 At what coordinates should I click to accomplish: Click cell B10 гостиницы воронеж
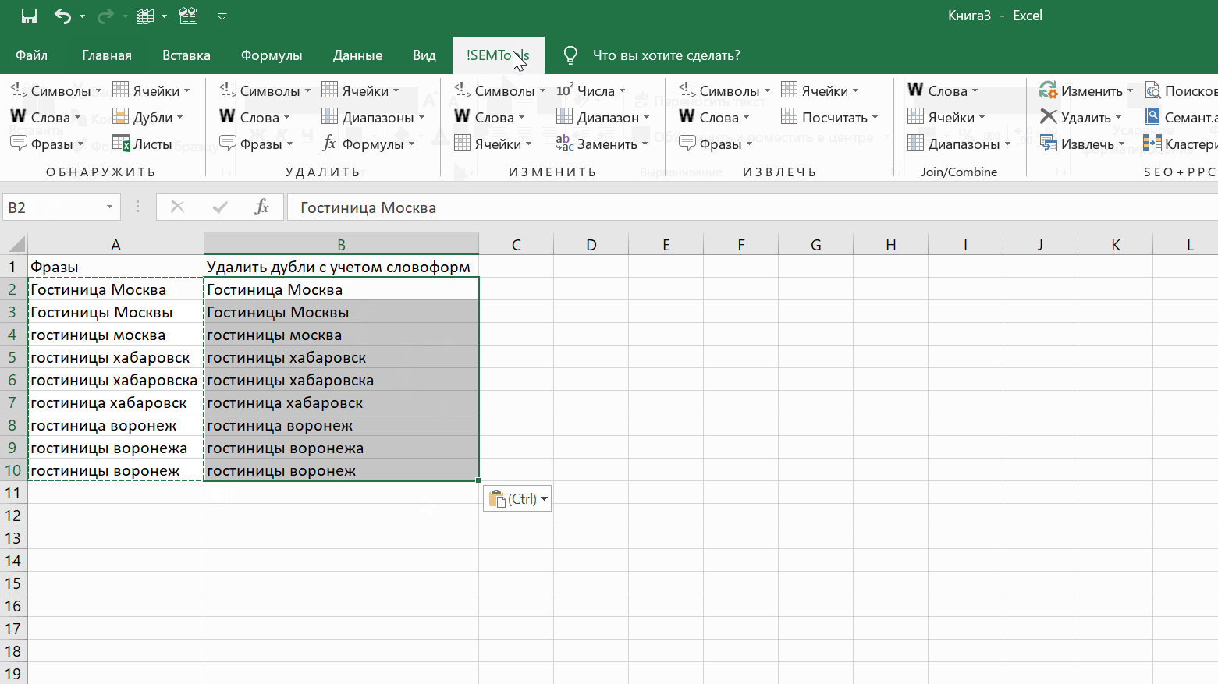click(x=341, y=470)
